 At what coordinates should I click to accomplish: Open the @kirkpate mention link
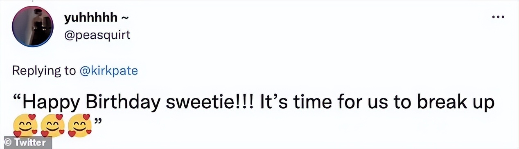[x=108, y=70]
